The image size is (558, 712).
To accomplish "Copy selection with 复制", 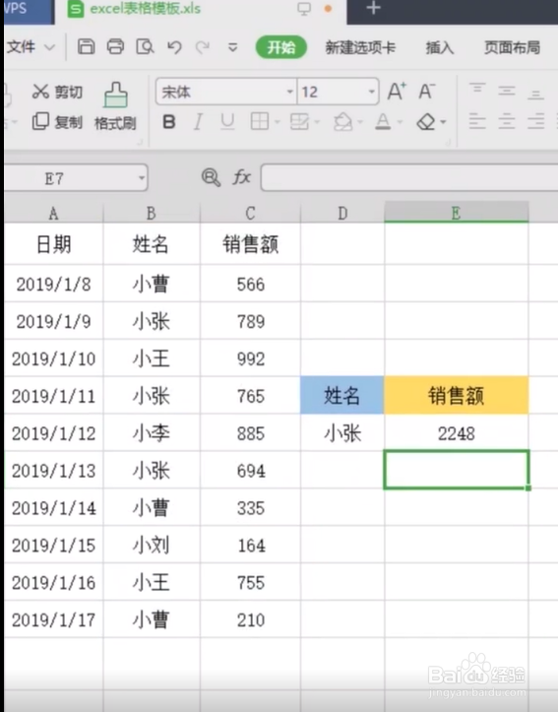I will [x=58, y=122].
